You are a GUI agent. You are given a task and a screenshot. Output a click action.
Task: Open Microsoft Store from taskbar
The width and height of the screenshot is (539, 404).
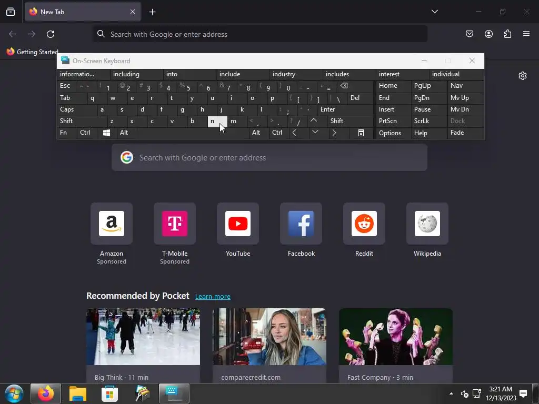[110, 393]
